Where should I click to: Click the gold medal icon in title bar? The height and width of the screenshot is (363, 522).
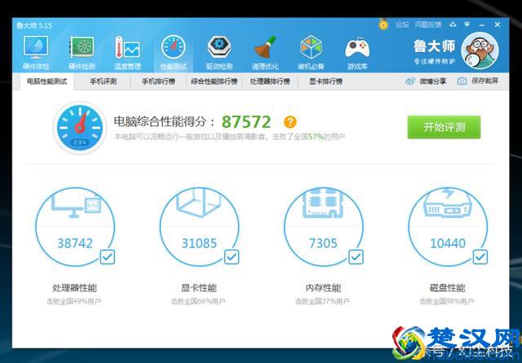click(x=383, y=24)
